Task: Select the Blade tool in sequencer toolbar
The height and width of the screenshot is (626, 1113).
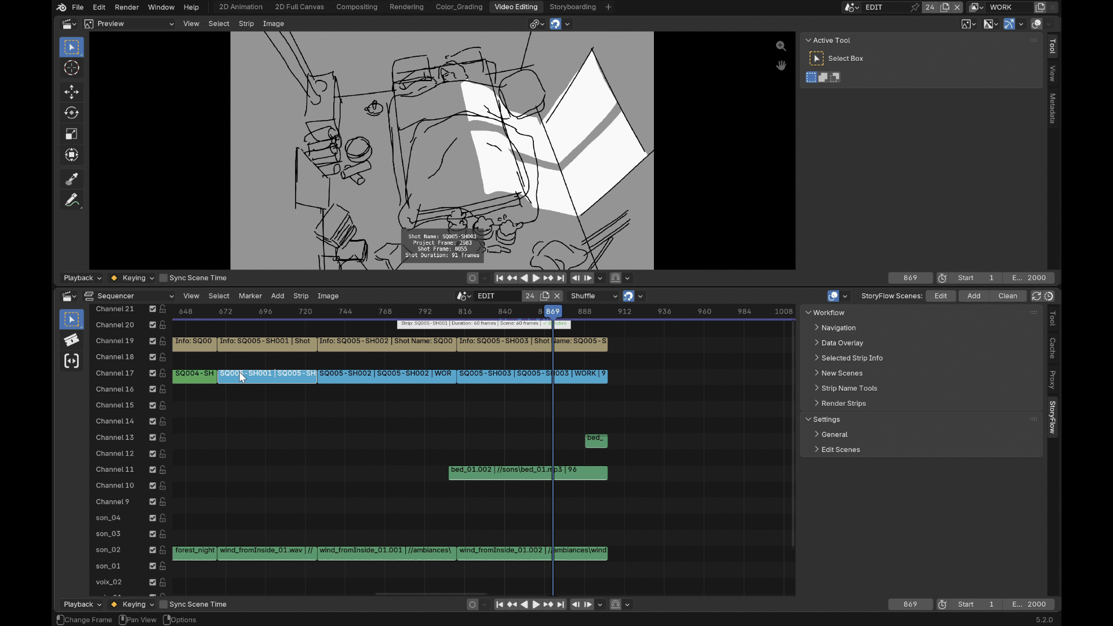Action: (x=71, y=340)
